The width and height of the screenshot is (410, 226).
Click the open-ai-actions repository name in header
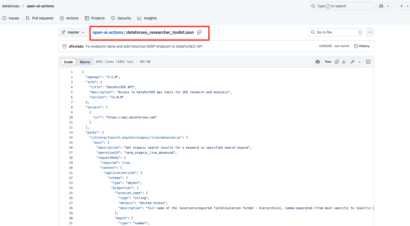40,6
